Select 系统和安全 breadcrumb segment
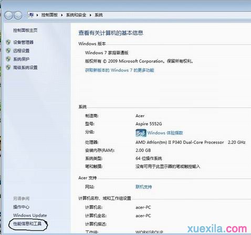 click(x=76, y=15)
